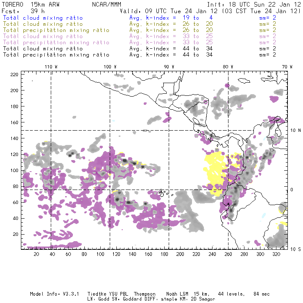Image resolution: width=303 pixels, height=303 pixels.
Task: Click the '220' tick on the horizontal axis
Action: tap(196, 254)
